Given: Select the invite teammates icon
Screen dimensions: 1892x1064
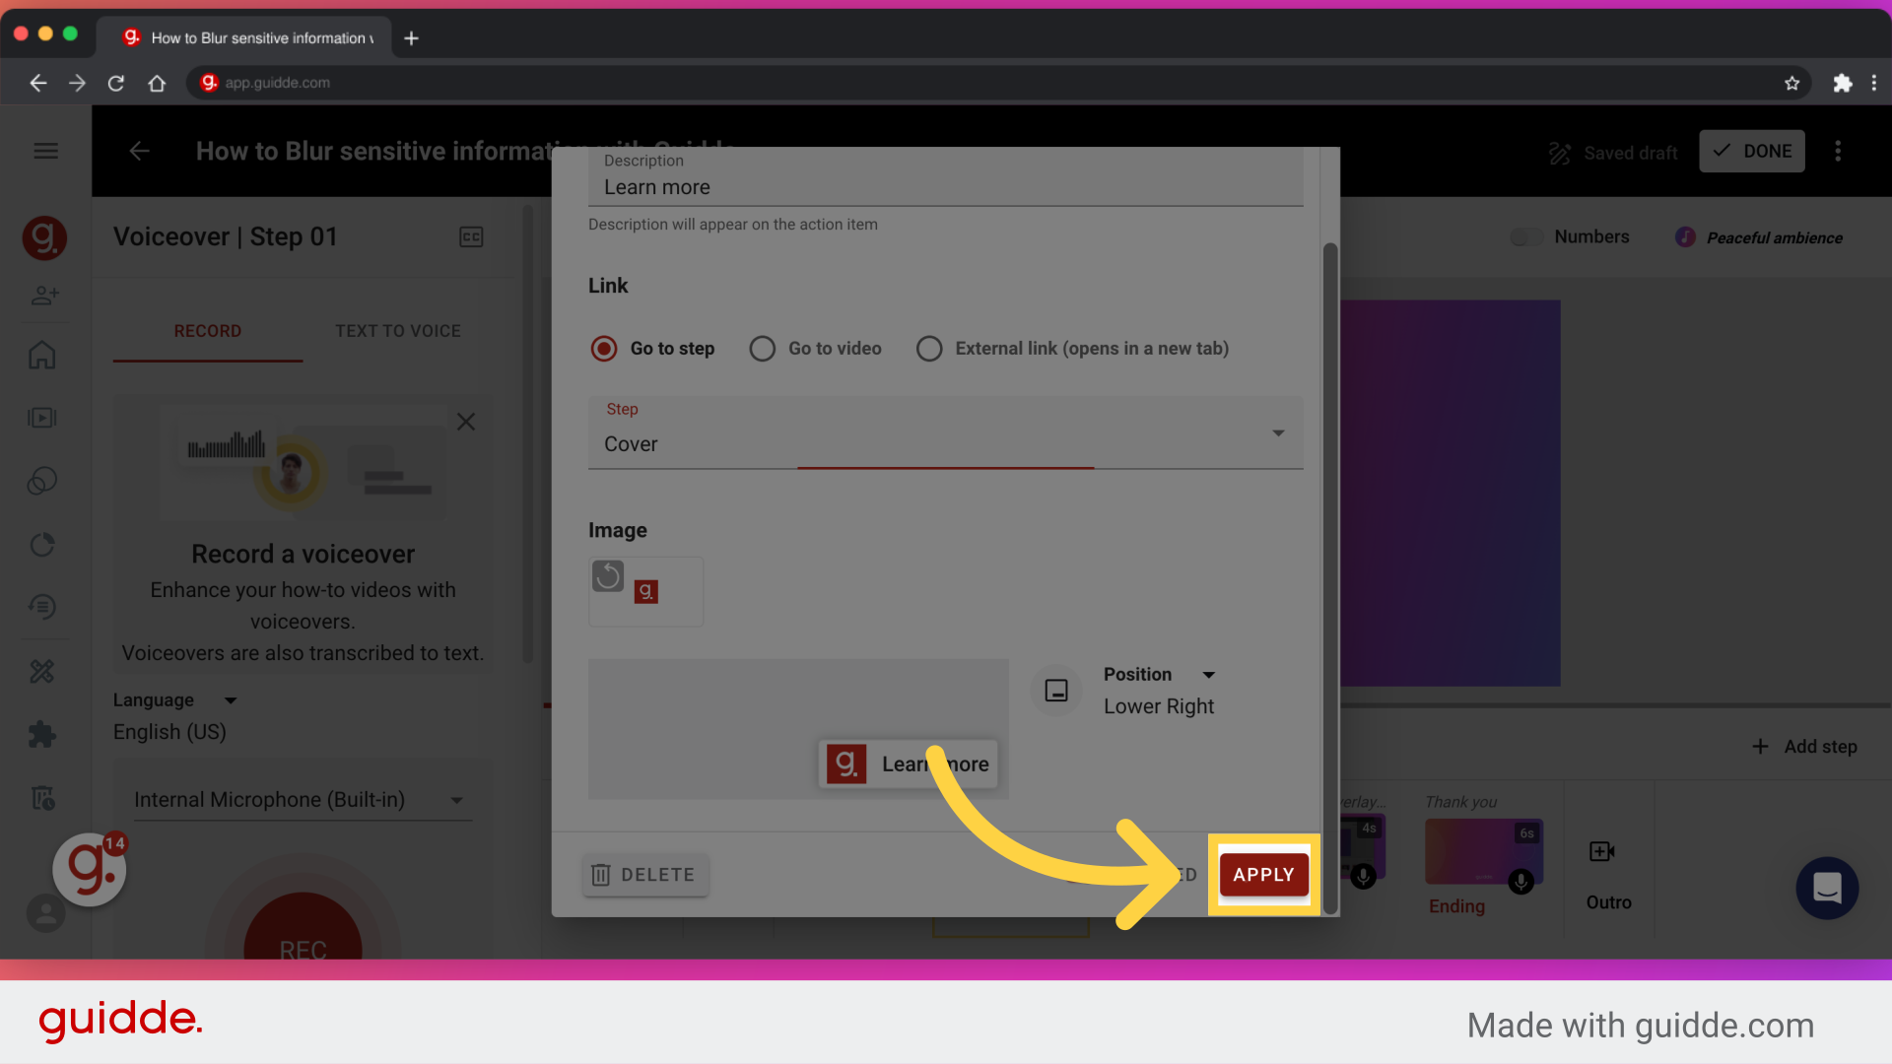Looking at the screenshot, I should (x=44, y=295).
